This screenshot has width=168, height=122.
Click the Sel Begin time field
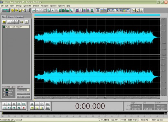click(x=136, y=106)
